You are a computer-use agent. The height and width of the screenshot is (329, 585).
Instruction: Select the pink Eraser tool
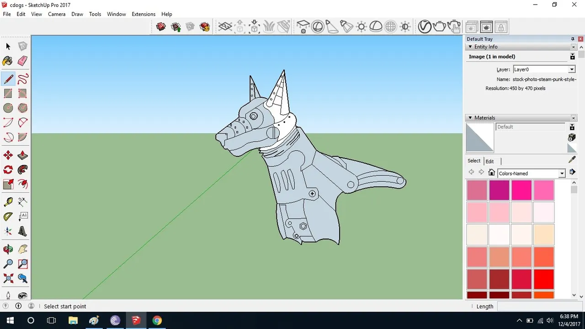23,61
